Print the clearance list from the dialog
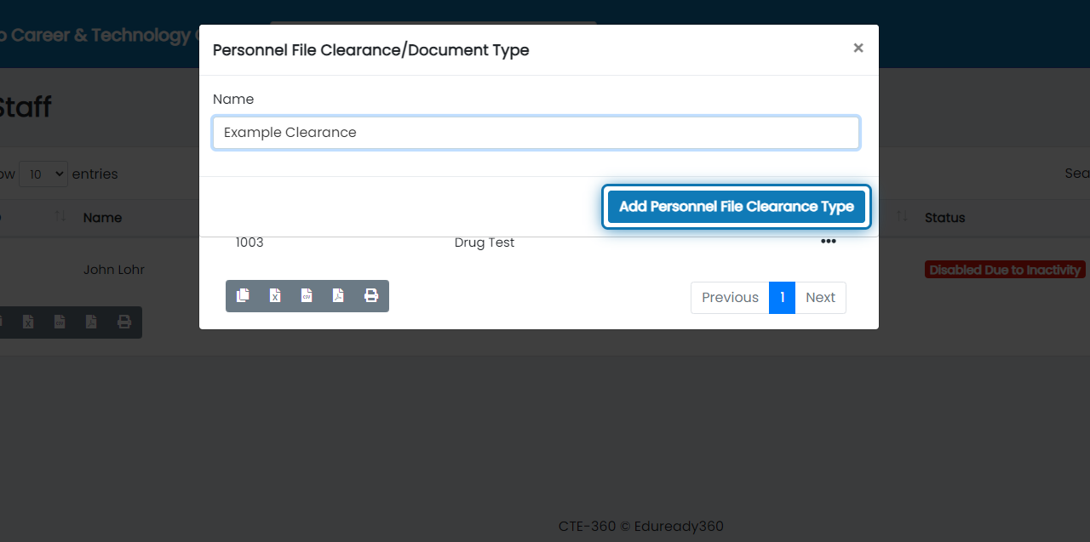 coord(371,296)
